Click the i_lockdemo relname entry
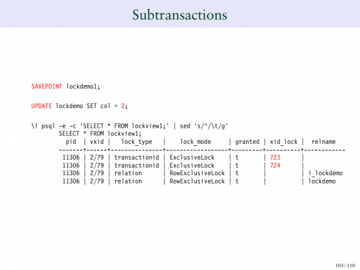360x270 pixels. pyautogui.click(x=325, y=173)
